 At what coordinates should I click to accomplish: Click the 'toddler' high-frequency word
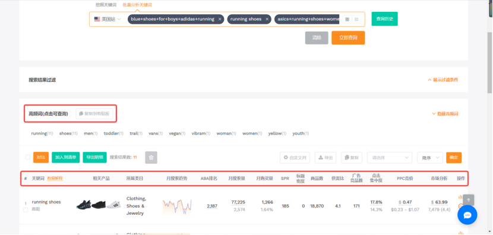(x=113, y=134)
